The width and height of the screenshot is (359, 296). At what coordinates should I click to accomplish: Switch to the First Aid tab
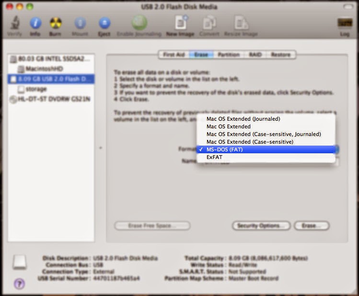(174, 55)
